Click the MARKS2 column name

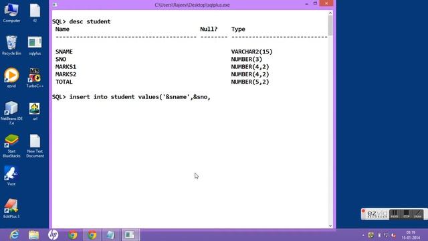pyautogui.click(x=66, y=74)
